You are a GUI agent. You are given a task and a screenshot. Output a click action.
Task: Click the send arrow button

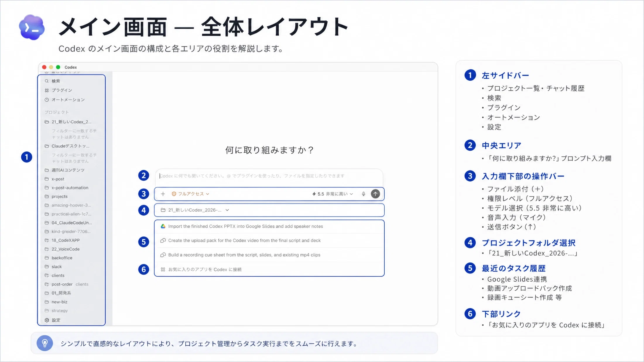pyautogui.click(x=375, y=194)
